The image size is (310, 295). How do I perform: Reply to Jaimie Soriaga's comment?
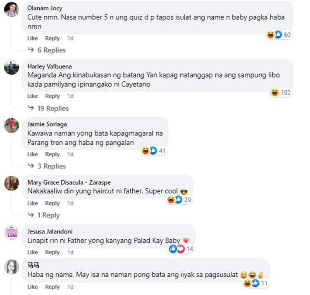[x=52, y=154]
